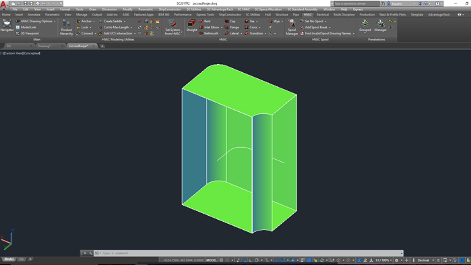Insert a Cap part
The height and width of the screenshot is (265, 471).
click(230, 22)
